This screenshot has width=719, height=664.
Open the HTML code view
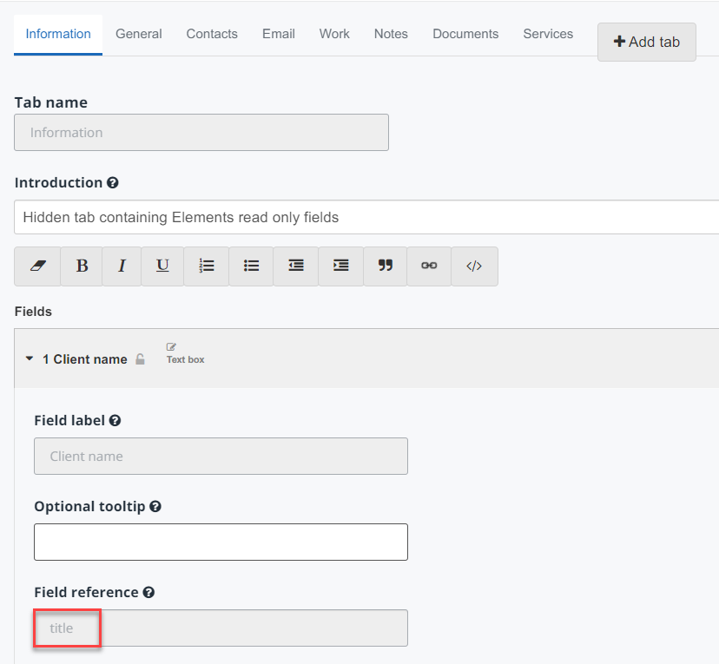coord(474,266)
